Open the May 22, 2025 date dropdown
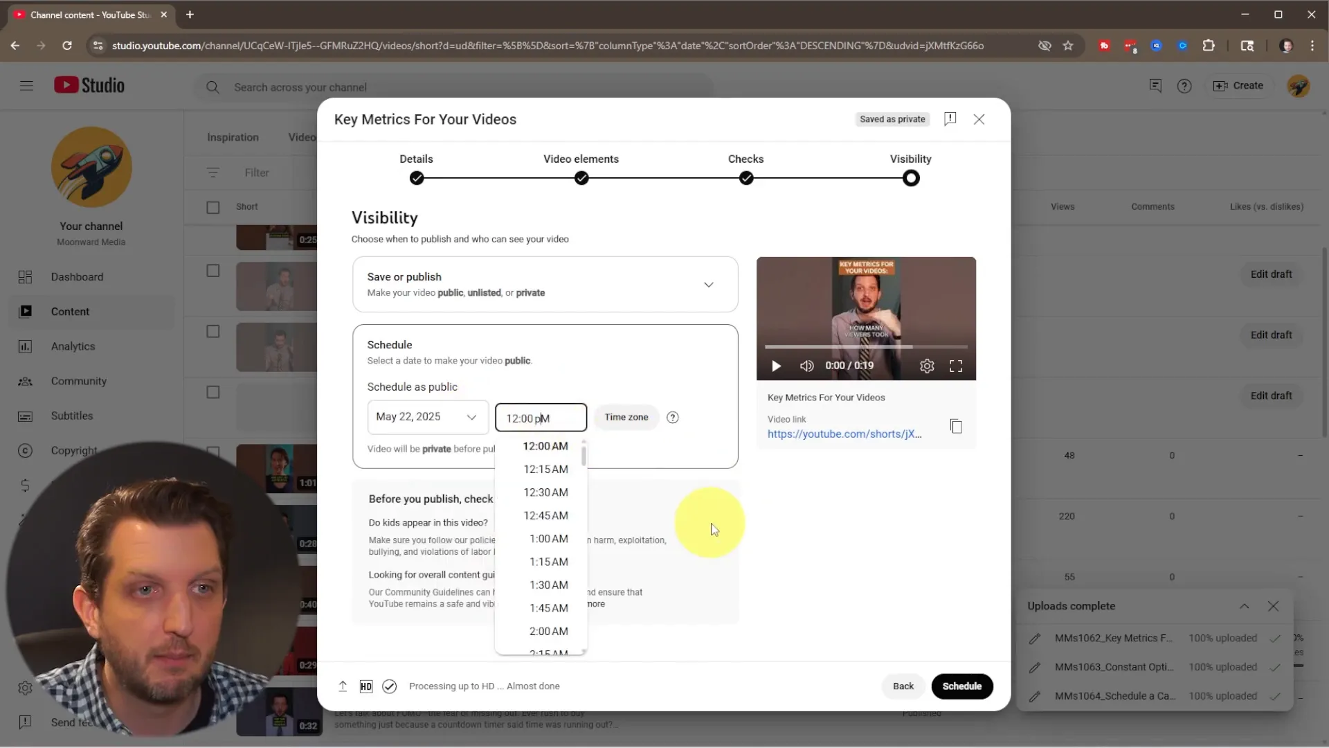Image resolution: width=1329 pixels, height=748 pixels. [427, 417]
